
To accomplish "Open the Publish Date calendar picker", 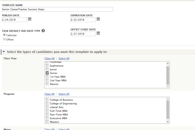I will [29, 19].
